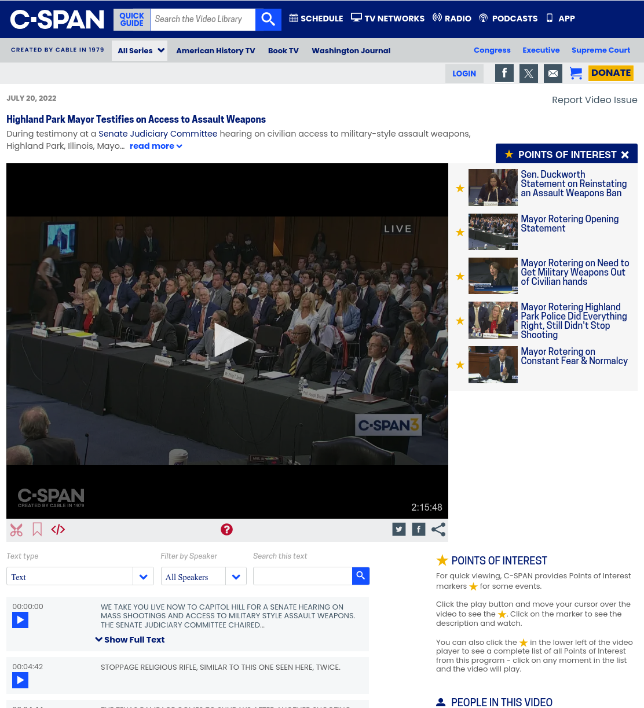Click the C-SPAN logo in header

pyautogui.click(x=57, y=19)
